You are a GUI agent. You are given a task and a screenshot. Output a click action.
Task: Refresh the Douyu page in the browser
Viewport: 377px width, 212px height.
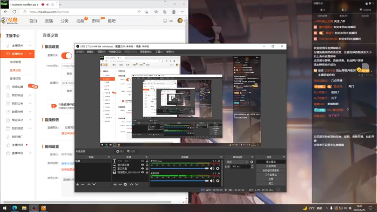[x=15, y=12]
